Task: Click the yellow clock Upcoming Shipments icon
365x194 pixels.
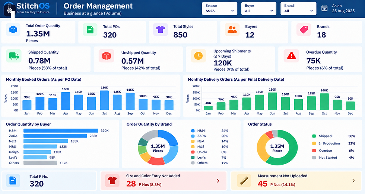Action: (x=198, y=56)
